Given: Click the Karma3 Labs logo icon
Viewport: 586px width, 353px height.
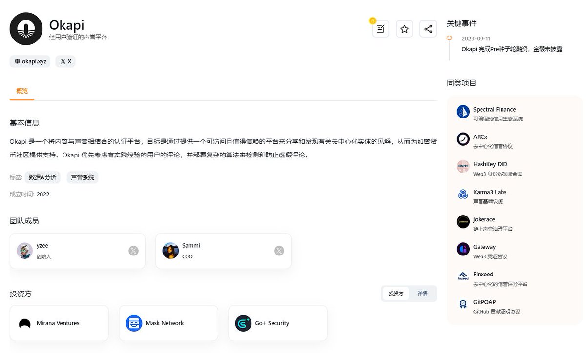Looking at the screenshot, I should click(463, 195).
